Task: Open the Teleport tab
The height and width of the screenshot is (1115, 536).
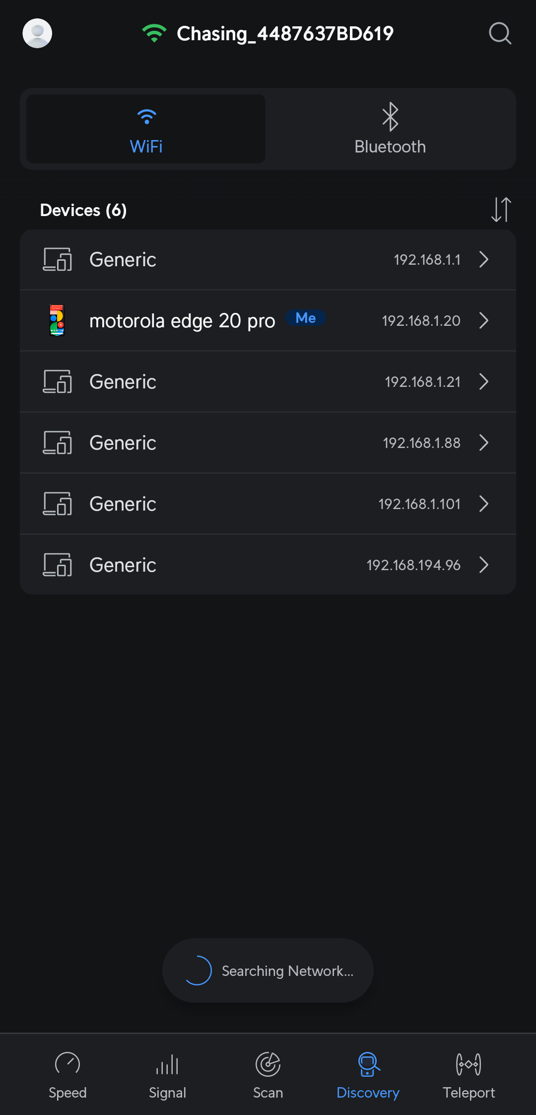Action: click(x=469, y=1075)
